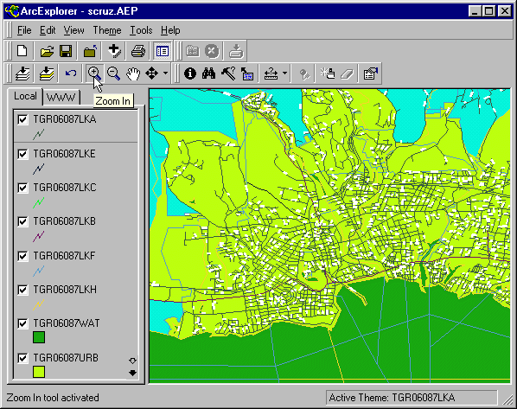Uncheck the TGR06087LKA theme checkbox
517x409 pixels.
pos(22,119)
